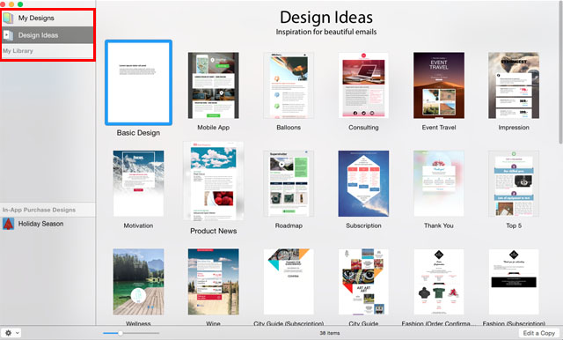Click the "Top 5" caption text

(x=514, y=225)
